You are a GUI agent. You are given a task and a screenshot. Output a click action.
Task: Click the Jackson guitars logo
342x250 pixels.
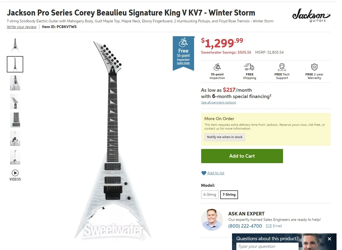click(x=311, y=15)
